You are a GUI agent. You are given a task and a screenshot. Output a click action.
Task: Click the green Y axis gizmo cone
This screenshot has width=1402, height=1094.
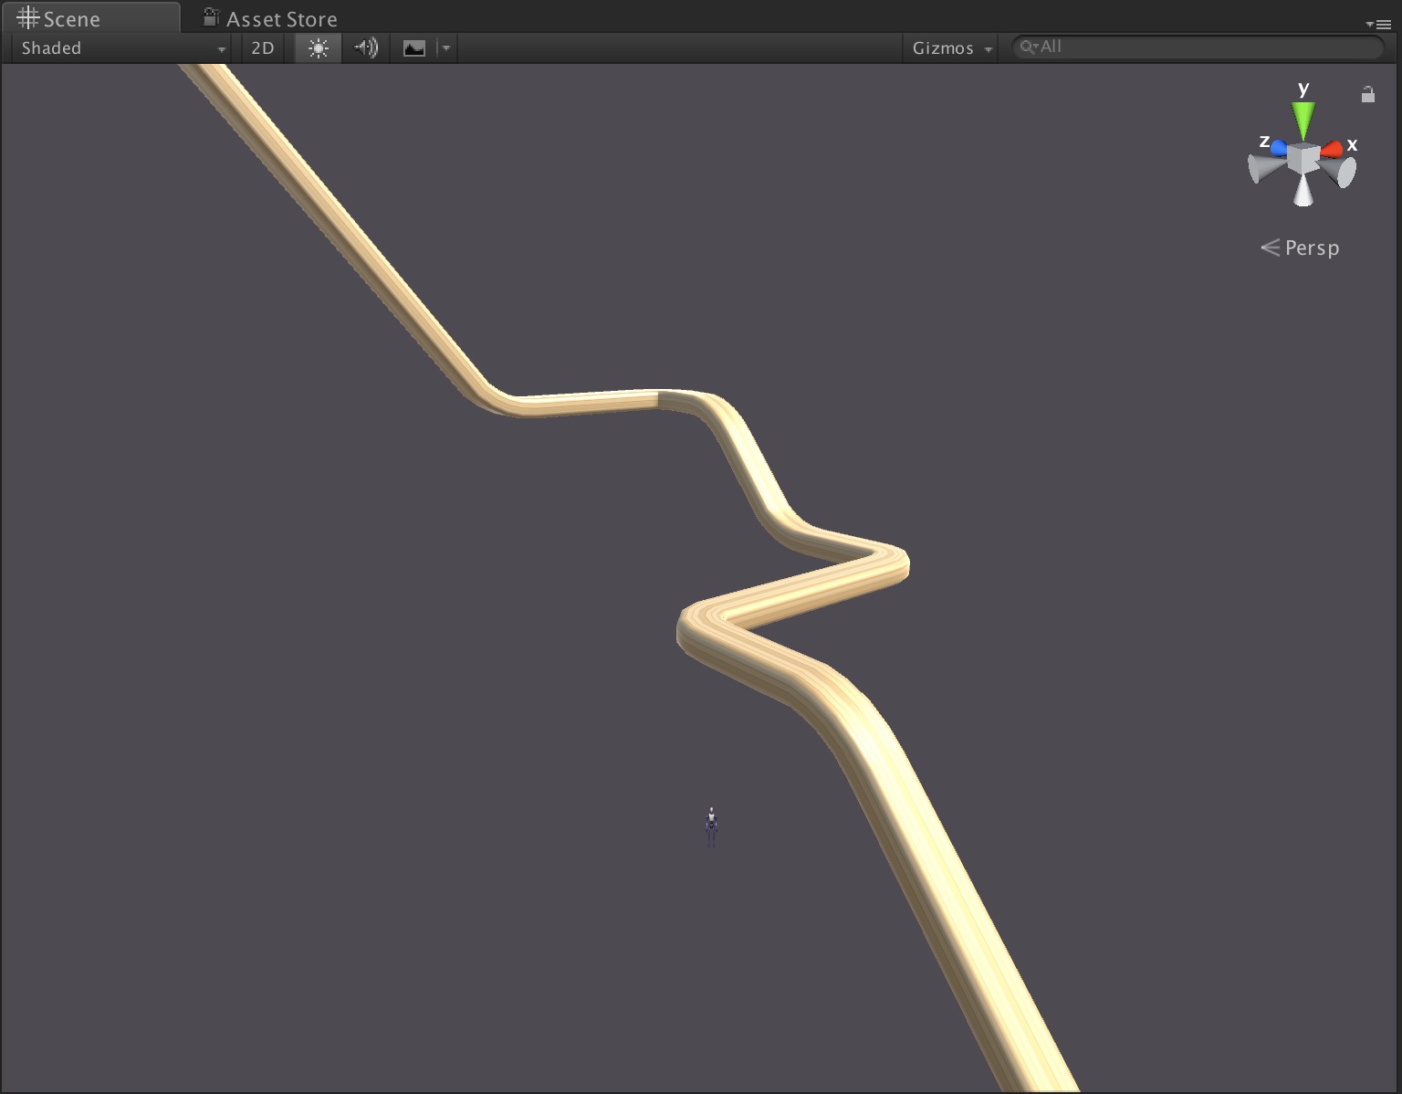[x=1303, y=120]
